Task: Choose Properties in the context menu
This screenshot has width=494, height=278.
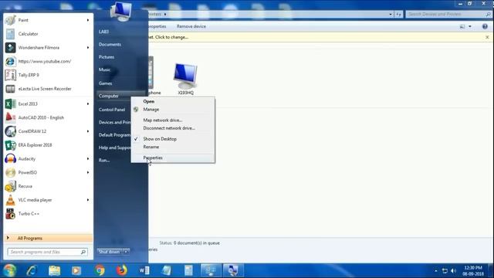Action: click(173, 158)
